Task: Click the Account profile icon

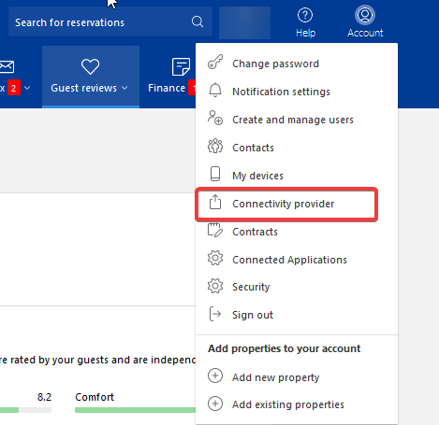Action: click(365, 15)
